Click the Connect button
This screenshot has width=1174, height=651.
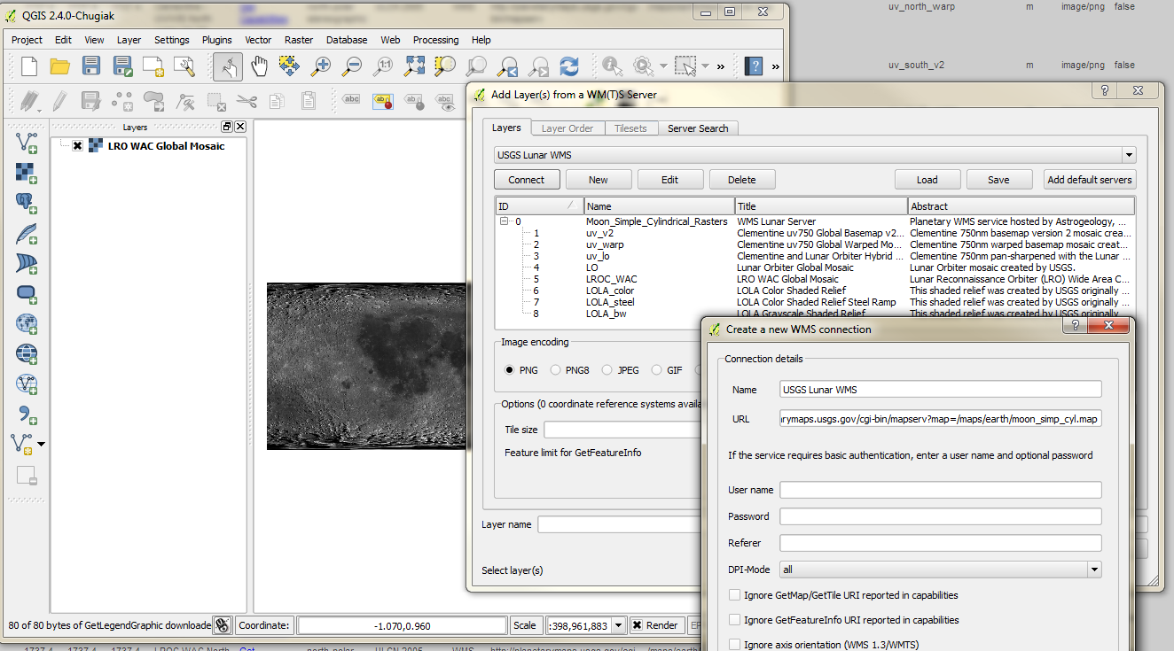(x=526, y=180)
